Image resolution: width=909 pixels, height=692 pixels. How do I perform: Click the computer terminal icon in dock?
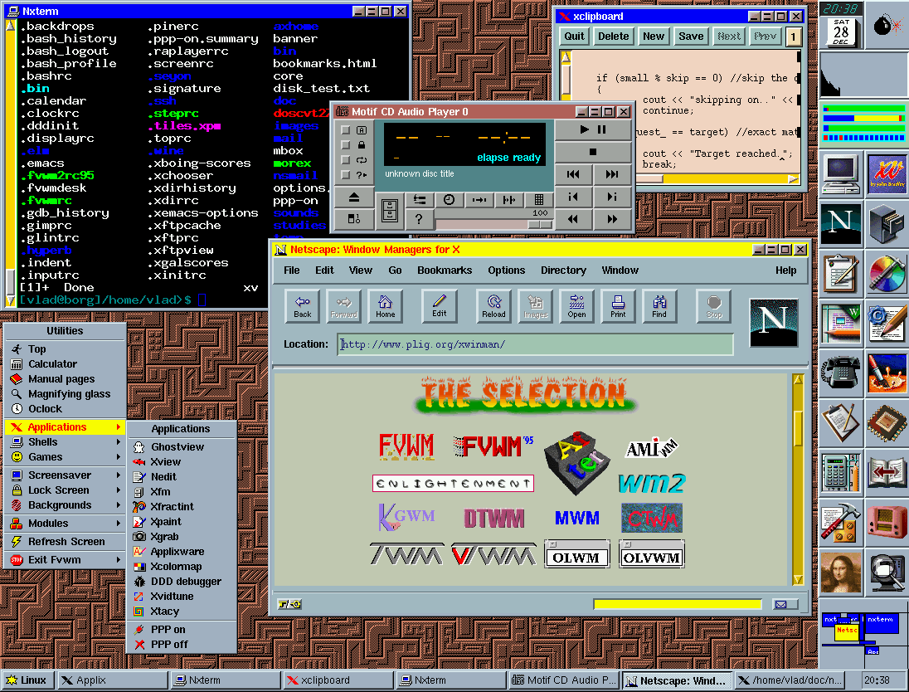(841, 173)
